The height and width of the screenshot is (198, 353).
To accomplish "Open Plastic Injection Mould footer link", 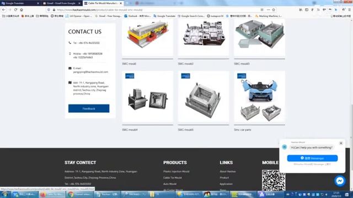I will (x=176, y=172).
